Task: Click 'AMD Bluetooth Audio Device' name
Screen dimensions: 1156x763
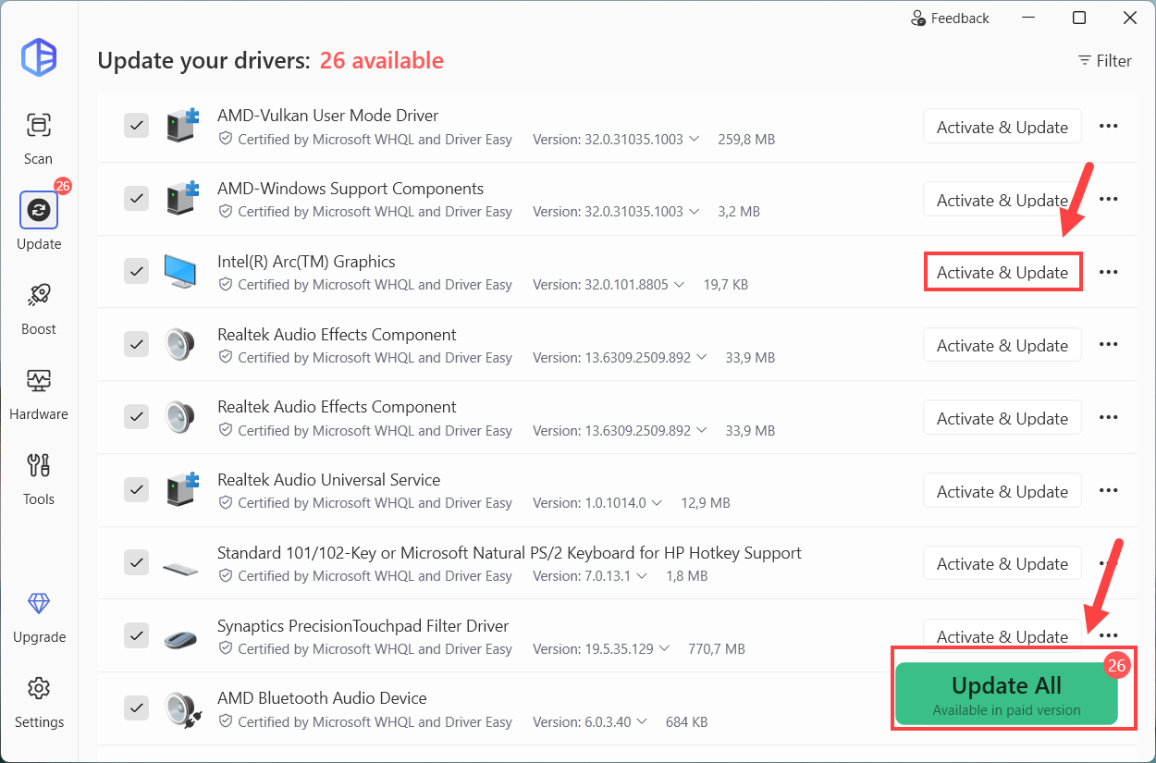Action: click(322, 698)
